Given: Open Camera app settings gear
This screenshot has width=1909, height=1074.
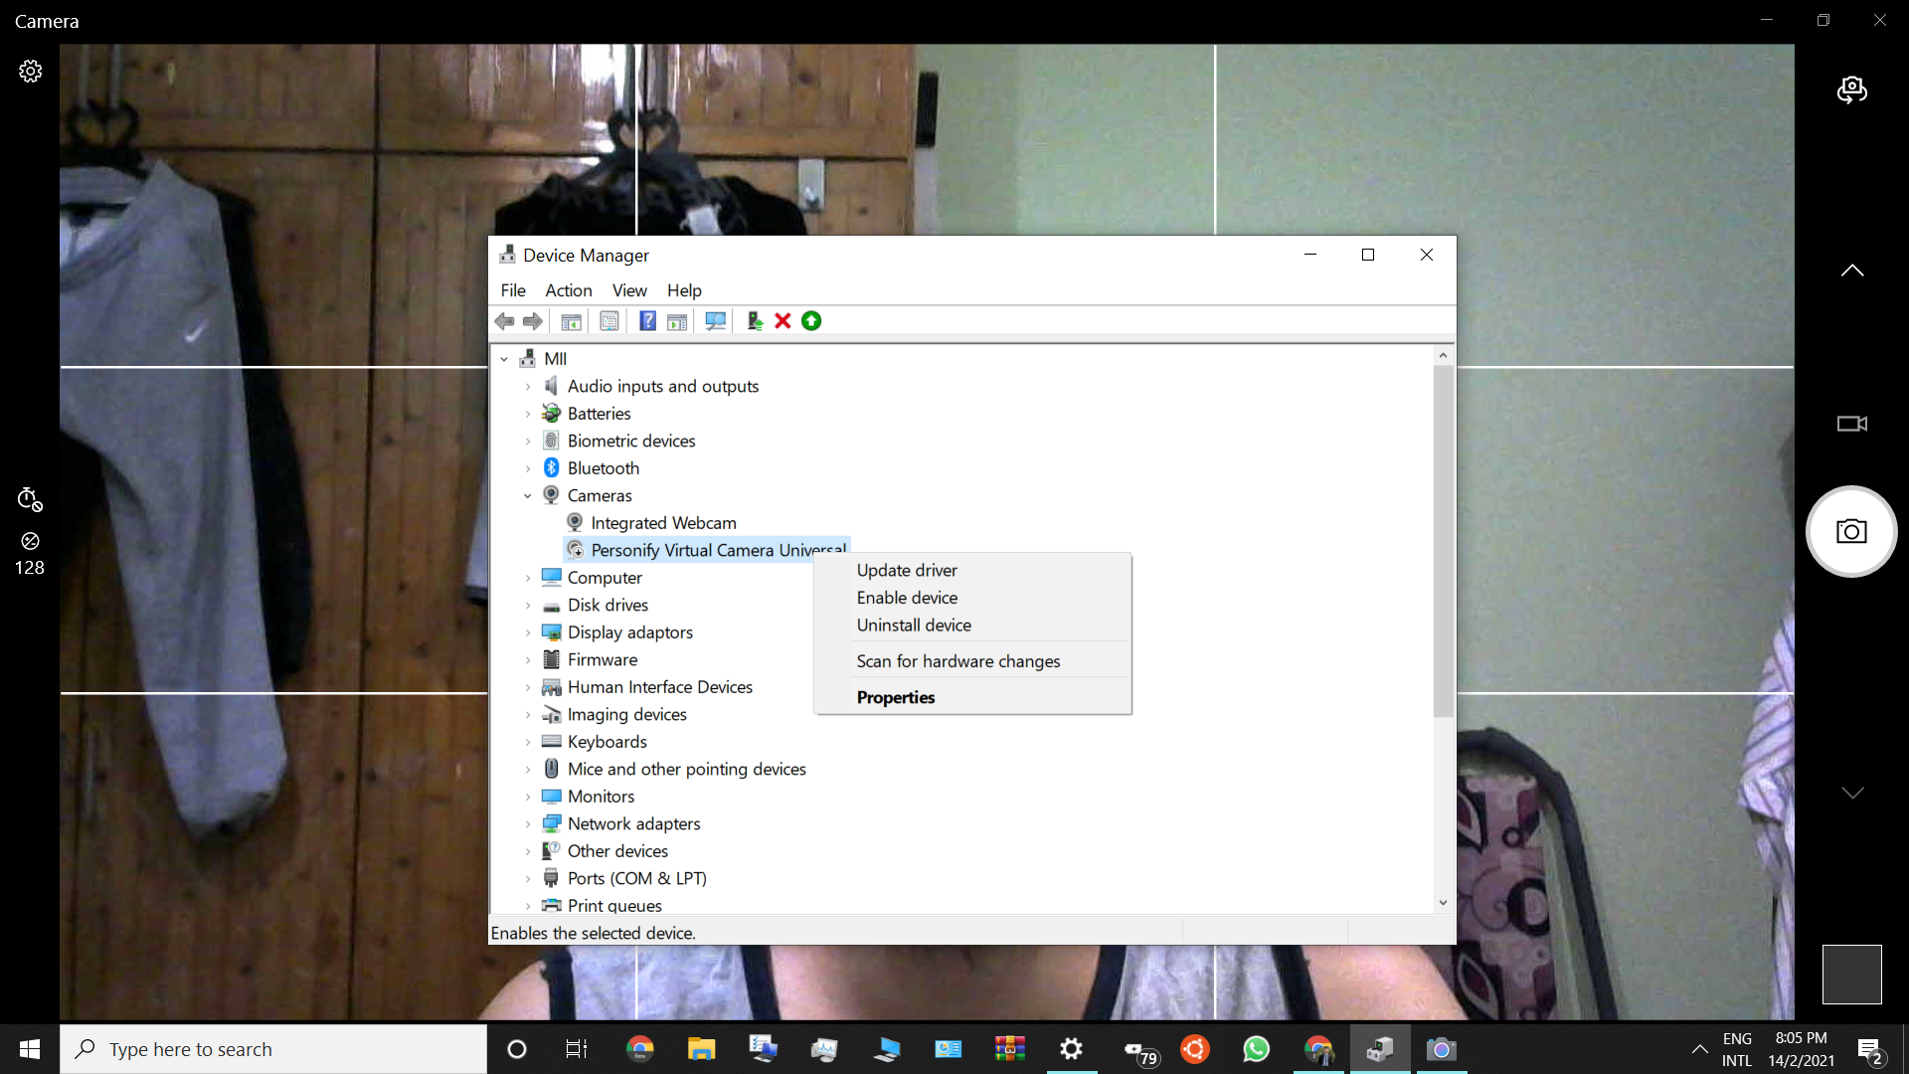Looking at the screenshot, I should [x=30, y=72].
